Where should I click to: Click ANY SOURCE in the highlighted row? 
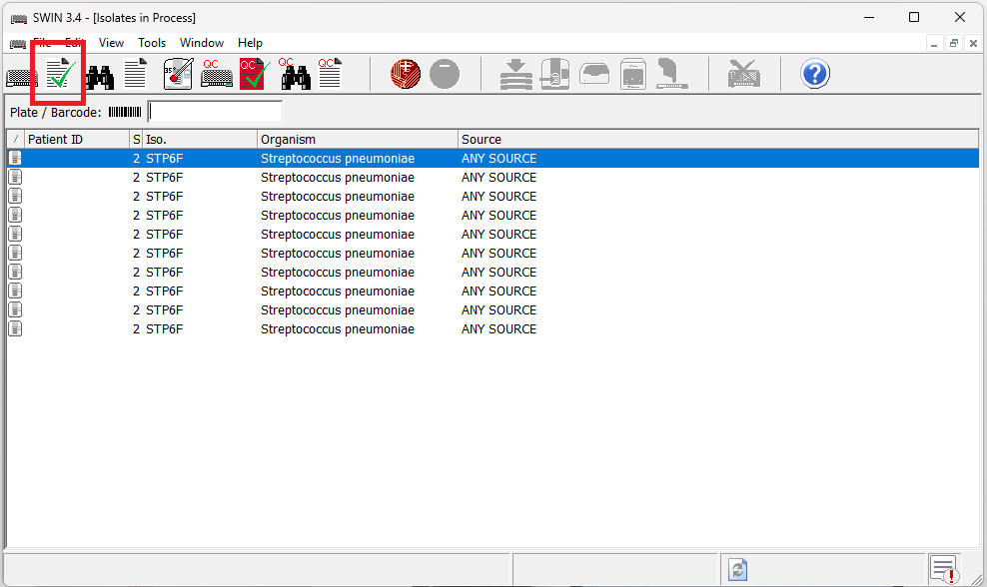499,159
